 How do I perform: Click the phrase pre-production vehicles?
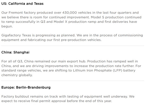coord(81,40)
